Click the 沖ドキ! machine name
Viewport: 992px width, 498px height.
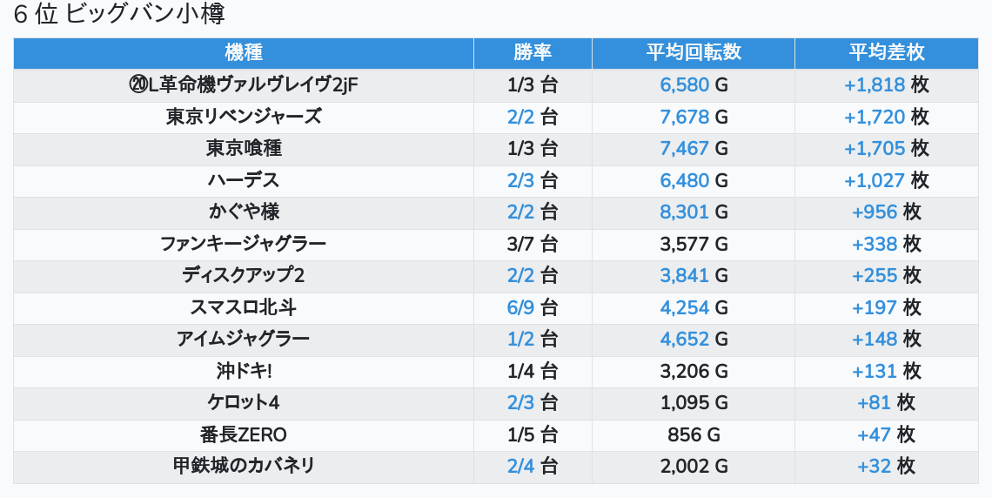[x=244, y=371]
